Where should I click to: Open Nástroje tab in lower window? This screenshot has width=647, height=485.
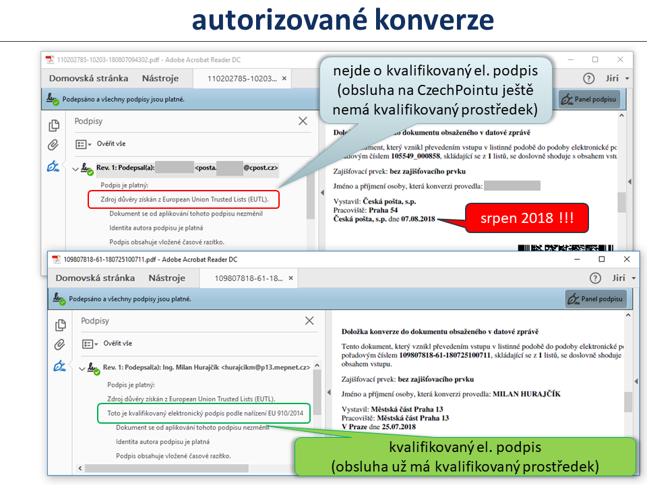click(167, 278)
